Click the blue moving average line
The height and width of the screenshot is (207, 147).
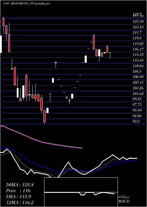(68, 170)
